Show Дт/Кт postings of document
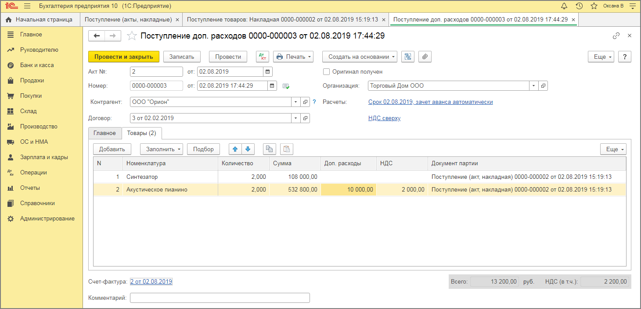The height and width of the screenshot is (309, 641). click(262, 57)
